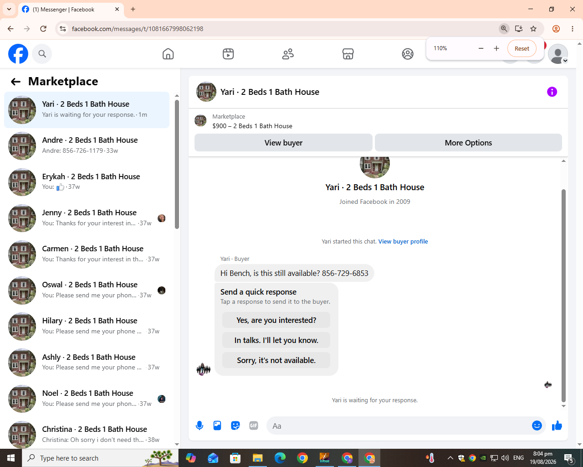Decrease page zoom with minus
This screenshot has height=467, width=583.
click(481, 48)
